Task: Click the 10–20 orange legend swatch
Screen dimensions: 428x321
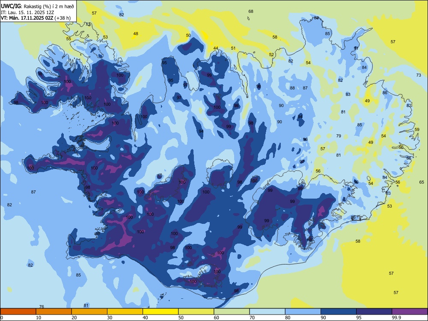Action: (54, 312)
